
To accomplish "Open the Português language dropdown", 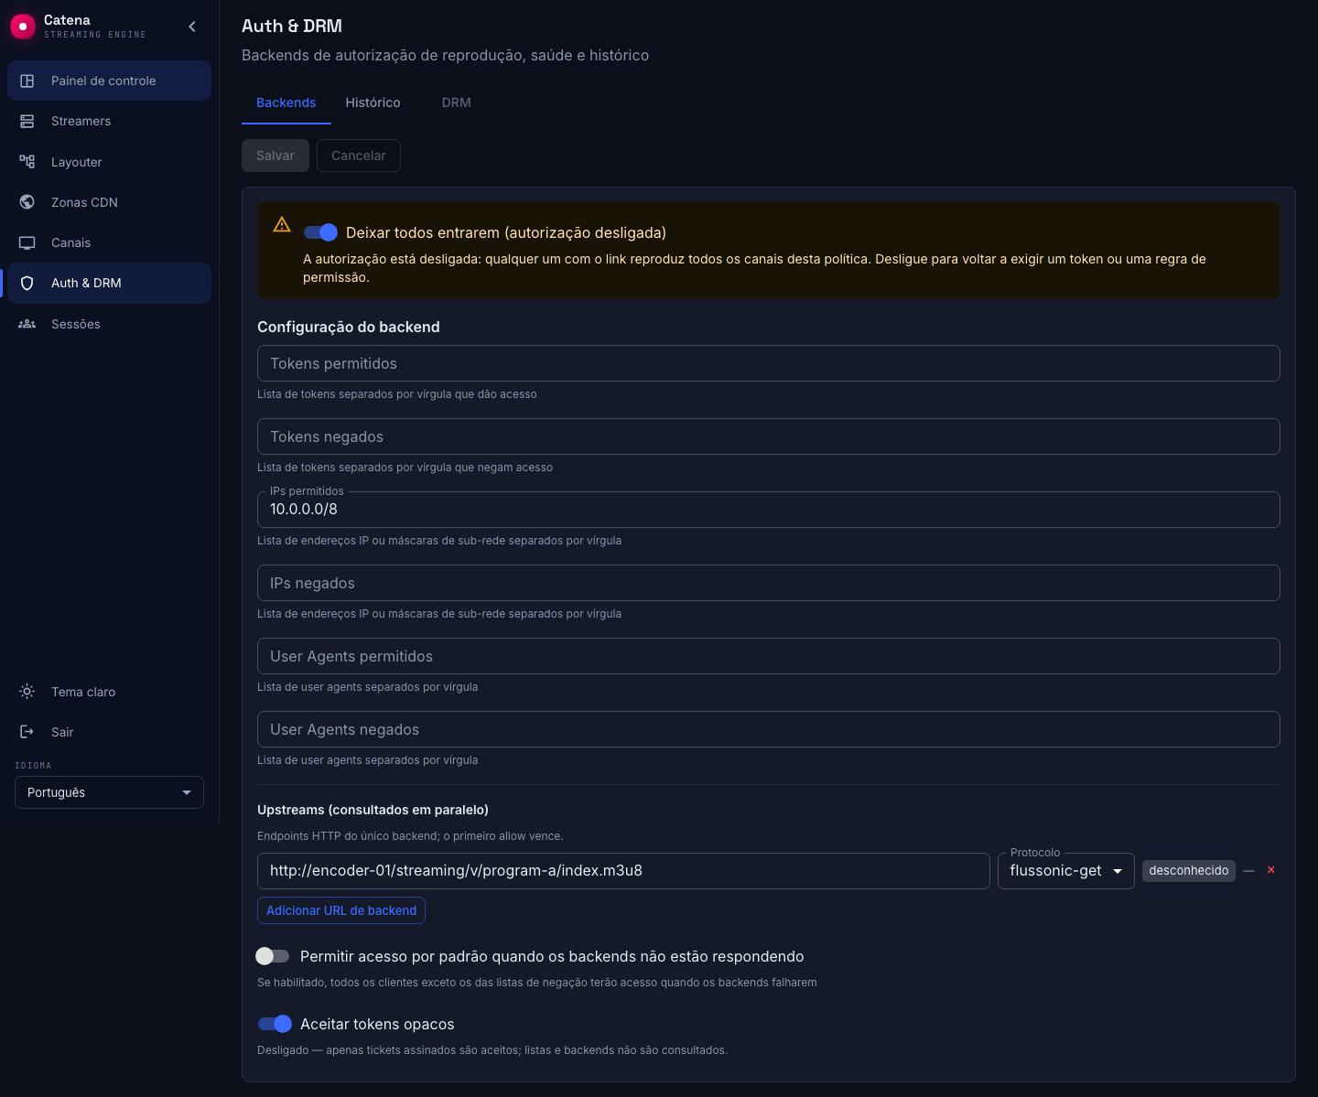I will 109,792.
